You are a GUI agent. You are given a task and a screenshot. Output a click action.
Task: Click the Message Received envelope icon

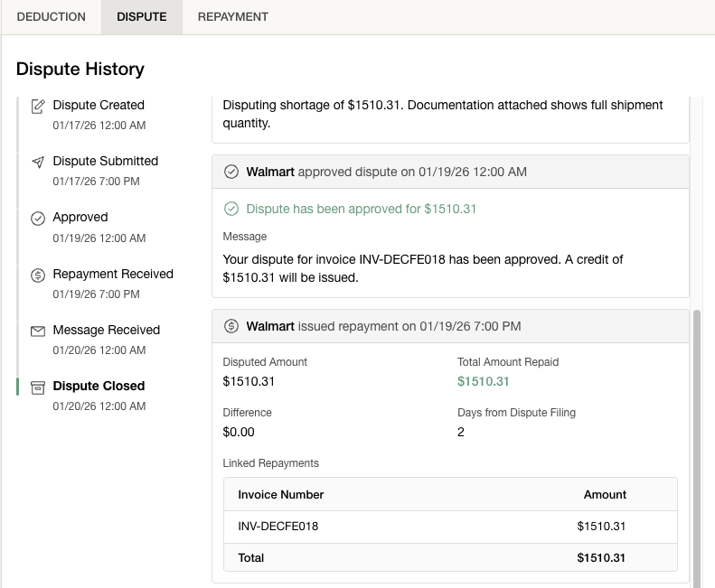click(x=38, y=331)
